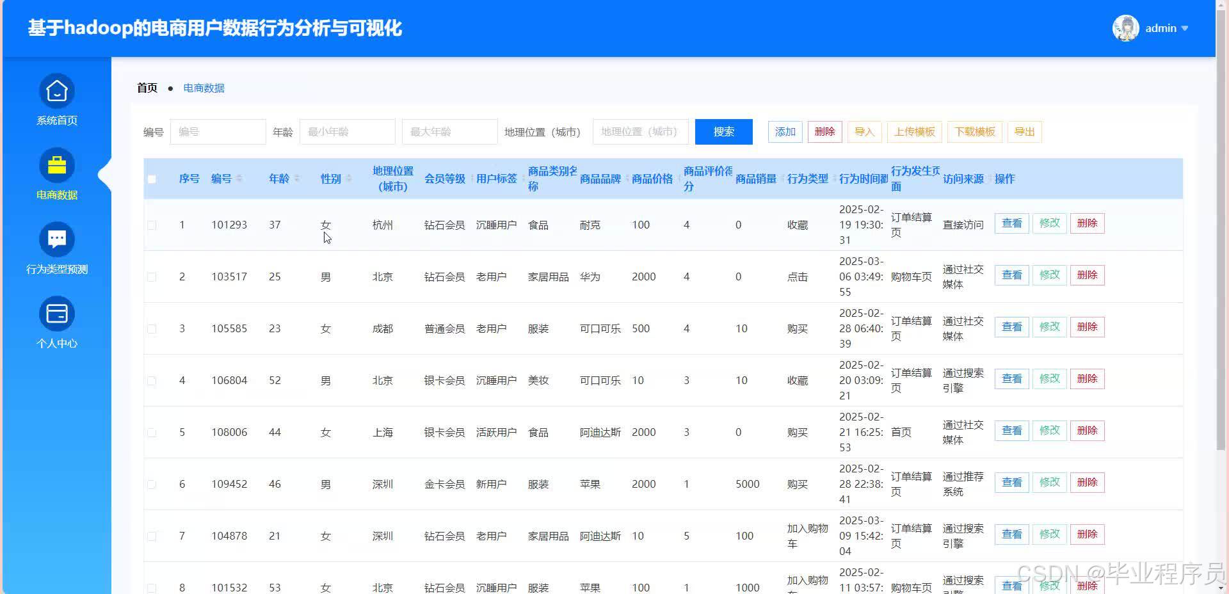Click inside the 编号 search input field
Screen dimensions: 1229x594
[x=218, y=131]
